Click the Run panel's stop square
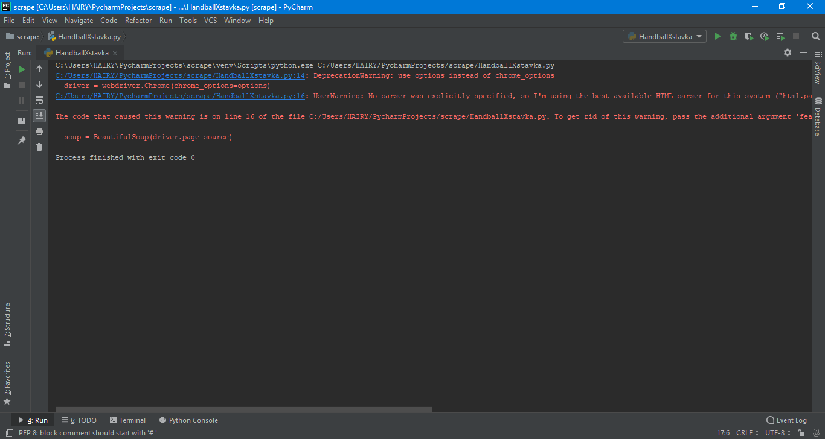 (22, 85)
